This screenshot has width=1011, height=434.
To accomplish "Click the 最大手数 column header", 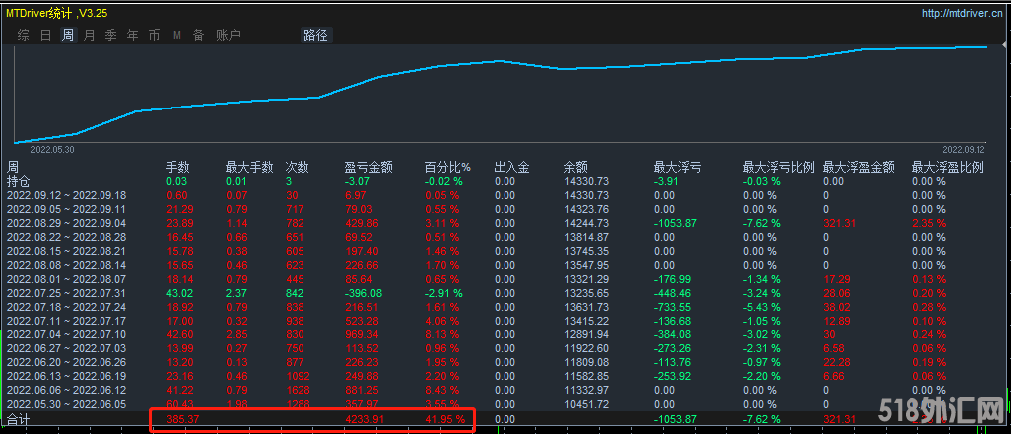I will tap(250, 167).
